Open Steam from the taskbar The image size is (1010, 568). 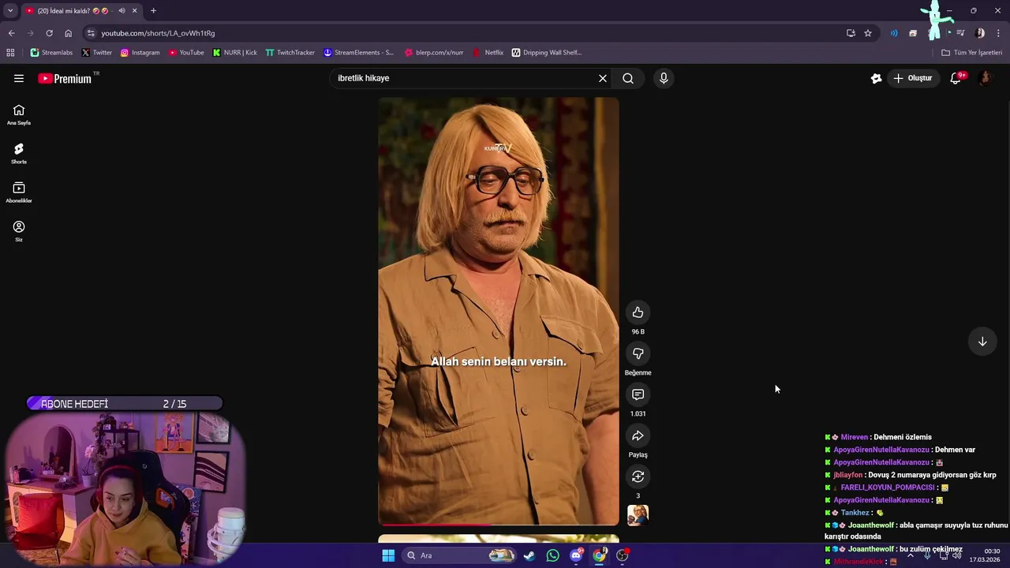tap(529, 555)
